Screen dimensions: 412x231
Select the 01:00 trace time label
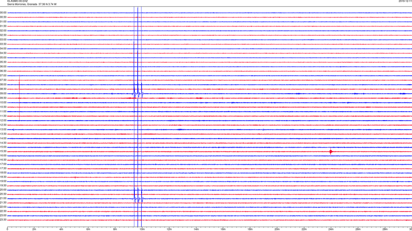(3, 22)
